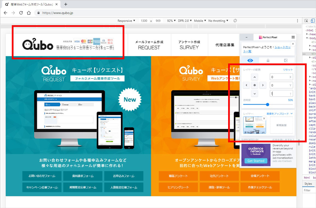Click the viewport height field showing 969
Image resolution: width=316 pixels, height=208 pixels.
(x=158, y=21)
